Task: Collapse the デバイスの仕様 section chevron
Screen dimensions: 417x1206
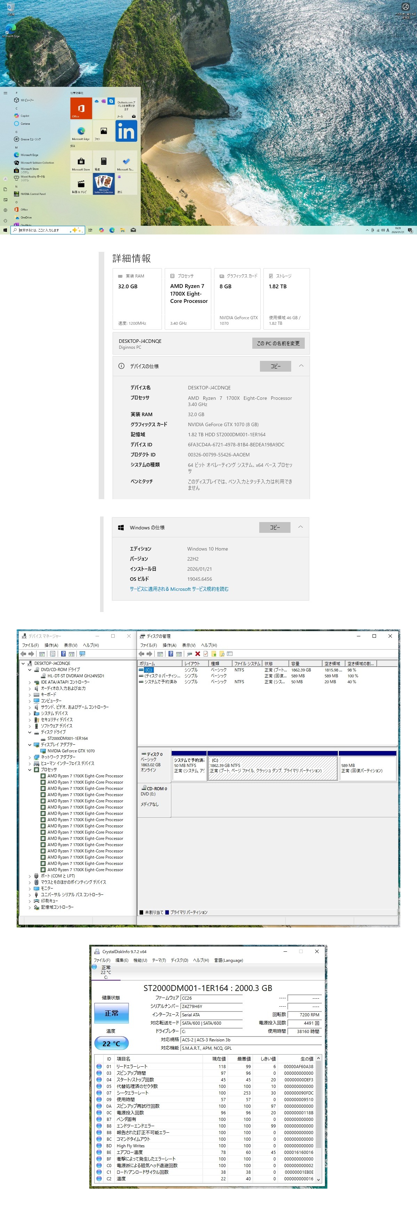Action: (x=301, y=366)
